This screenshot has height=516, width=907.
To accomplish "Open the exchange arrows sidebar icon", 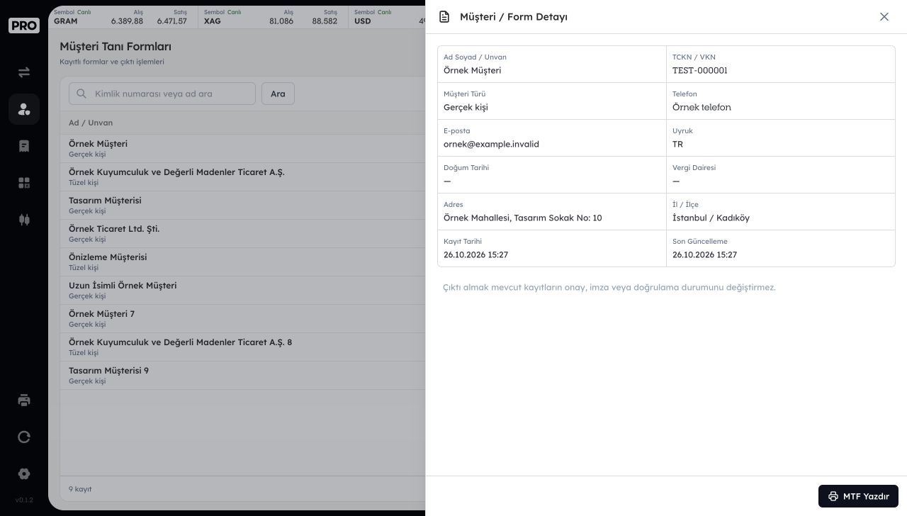I will [x=24, y=72].
